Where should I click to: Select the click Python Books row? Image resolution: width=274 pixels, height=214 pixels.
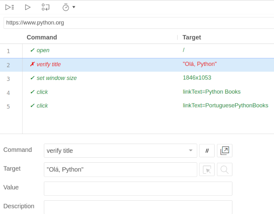[x=137, y=92]
